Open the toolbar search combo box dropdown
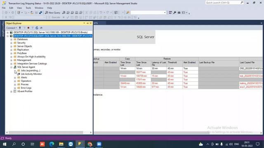The width and height of the screenshot is (264, 148). pos(165,13)
